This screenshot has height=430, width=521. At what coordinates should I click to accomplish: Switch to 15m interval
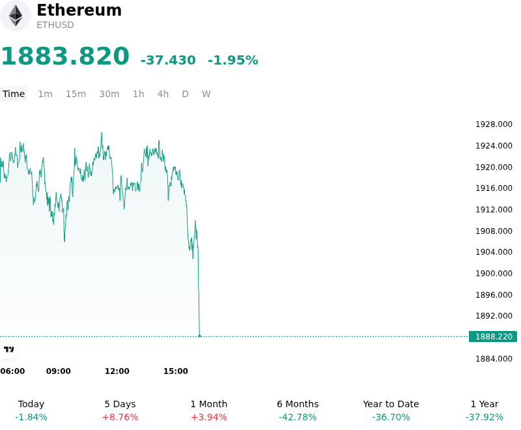click(x=76, y=94)
